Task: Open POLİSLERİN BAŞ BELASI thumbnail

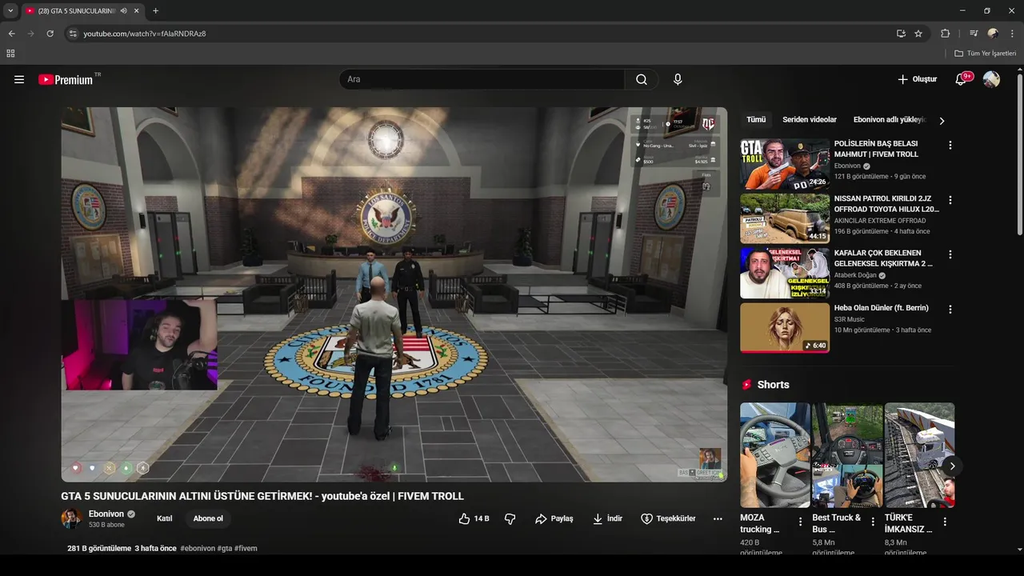Action: click(x=785, y=164)
